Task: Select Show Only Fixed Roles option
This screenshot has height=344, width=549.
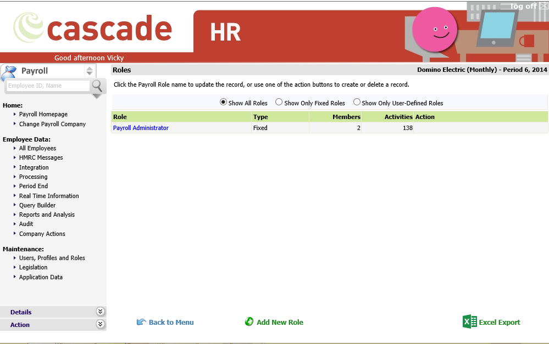Action: [279, 102]
